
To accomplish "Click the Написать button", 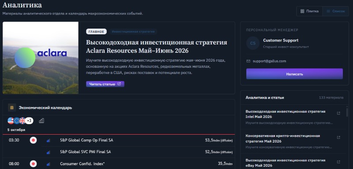I will pyautogui.click(x=294, y=74).
